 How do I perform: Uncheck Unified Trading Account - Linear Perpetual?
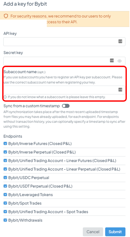coord(5,169)
